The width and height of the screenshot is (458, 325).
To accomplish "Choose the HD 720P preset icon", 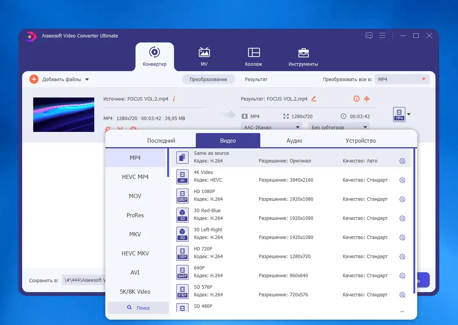I will coord(182,253).
